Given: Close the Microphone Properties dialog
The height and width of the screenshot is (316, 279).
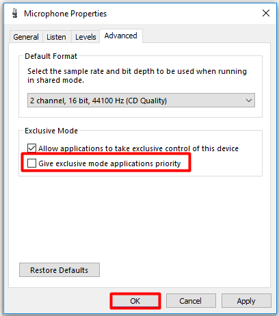Looking at the screenshot, I should 266,13.
